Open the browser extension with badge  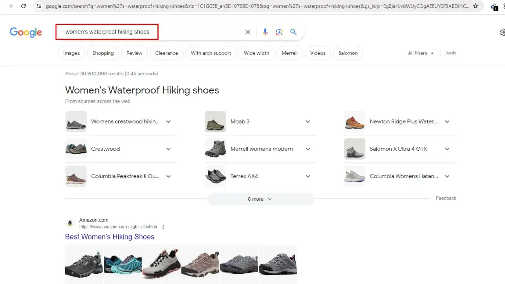(494, 7)
